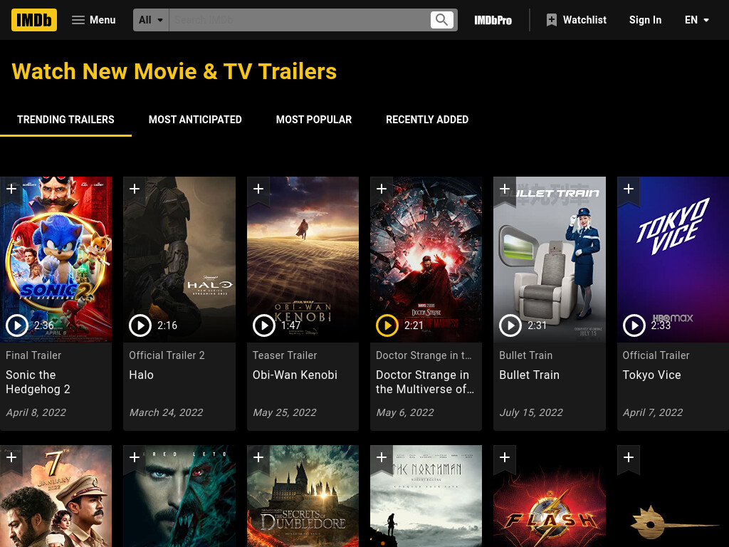Add the 7th January poster to watchlist

(11, 458)
